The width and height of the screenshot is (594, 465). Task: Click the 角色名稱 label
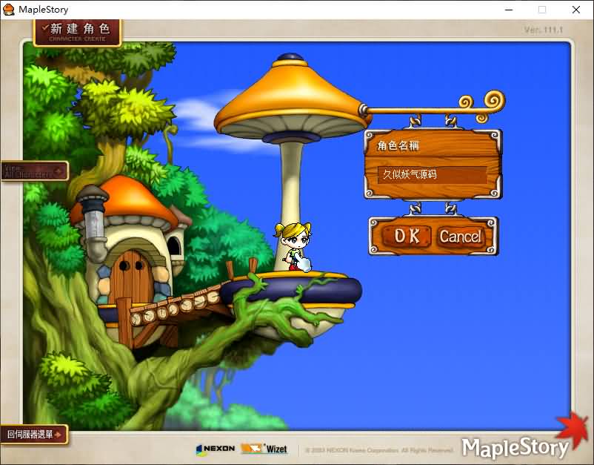[x=398, y=145]
